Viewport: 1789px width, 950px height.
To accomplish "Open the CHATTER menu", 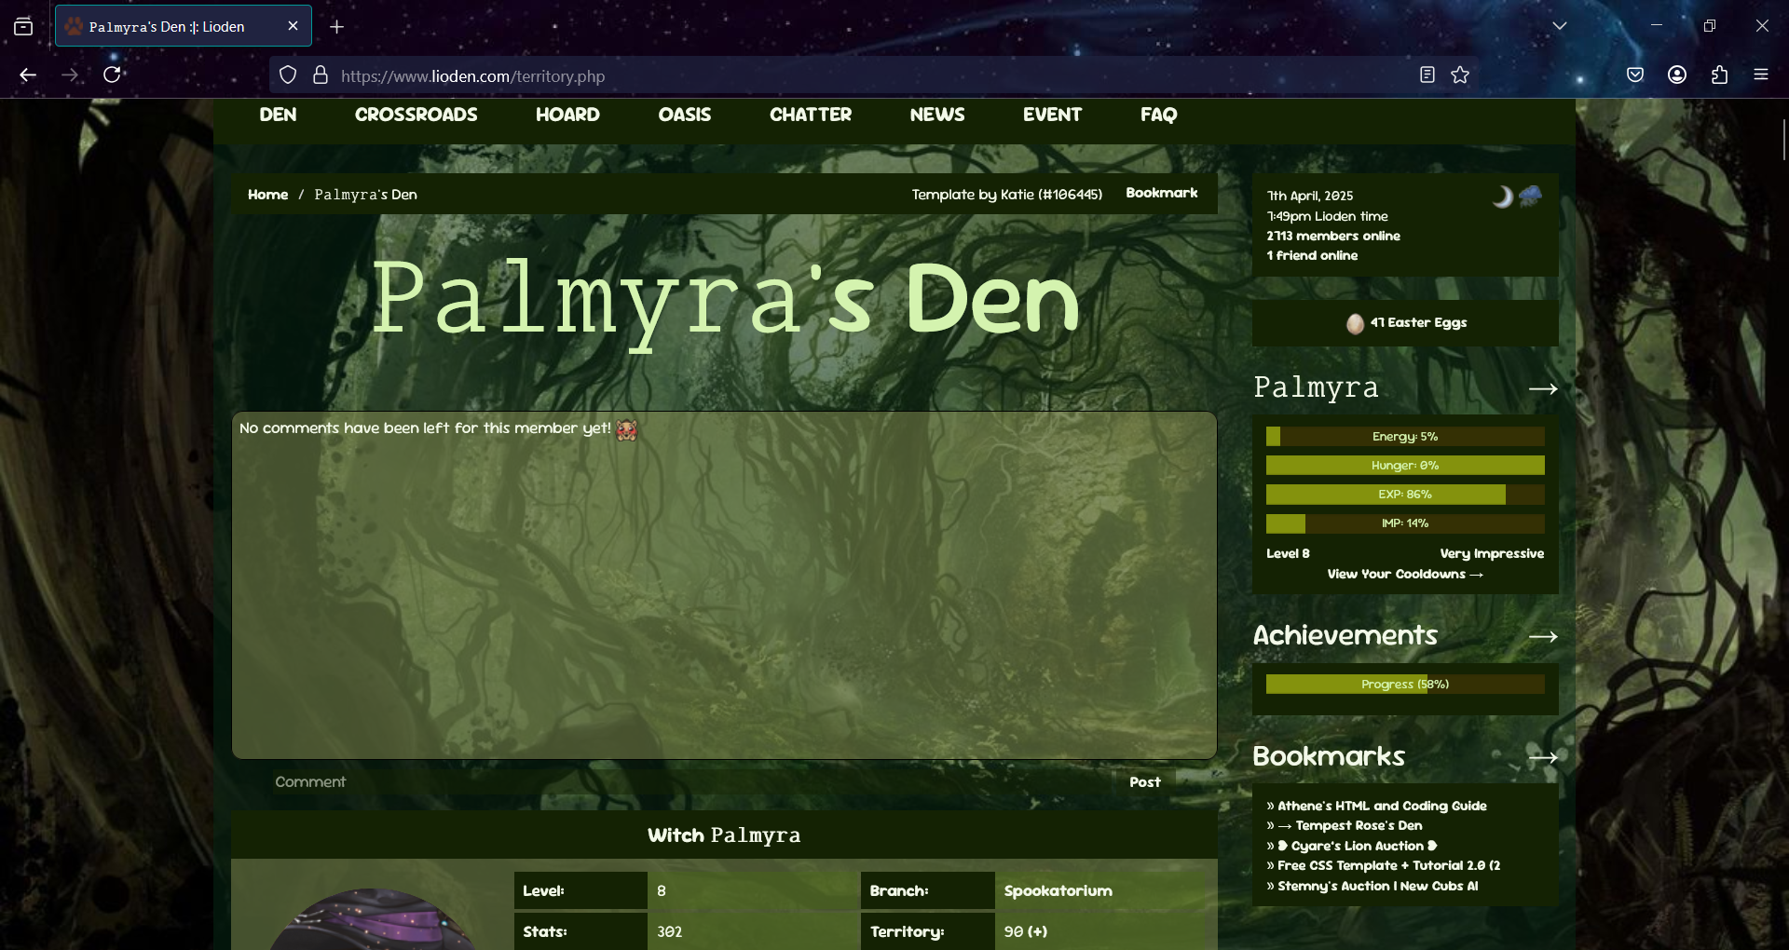I will [x=811, y=115].
